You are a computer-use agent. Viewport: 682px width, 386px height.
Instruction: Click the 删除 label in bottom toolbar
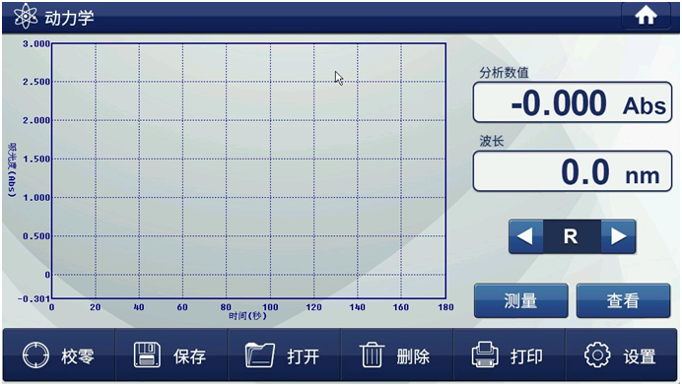pos(413,356)
